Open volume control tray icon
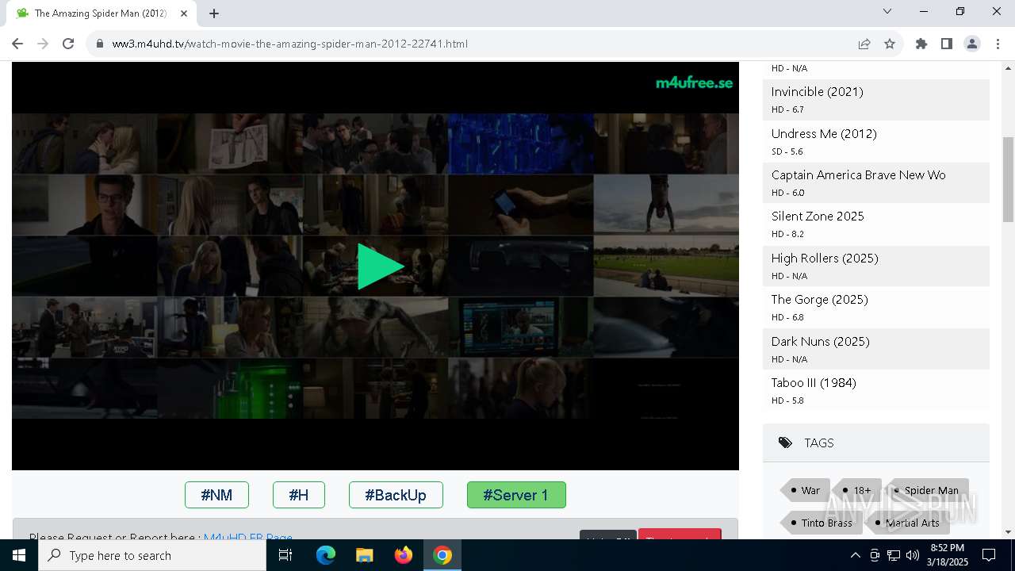This screenshot has height=571, width=1015. (913, 555)
